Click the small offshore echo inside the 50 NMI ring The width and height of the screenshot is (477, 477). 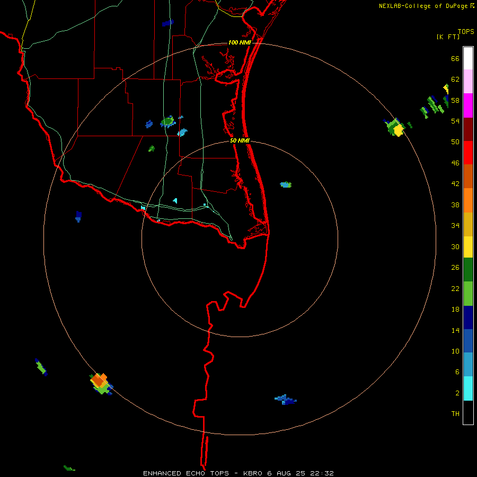pyautogui.click(x=286, y=184)
